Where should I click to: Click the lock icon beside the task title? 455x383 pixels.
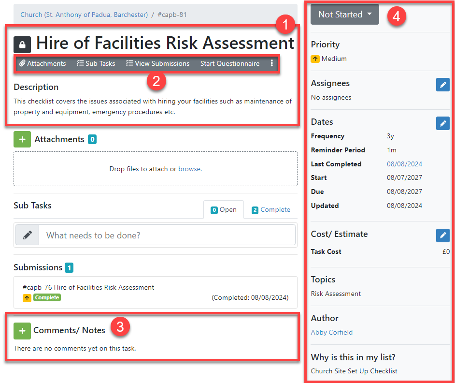pyautogui.click(x=22, y=44)
